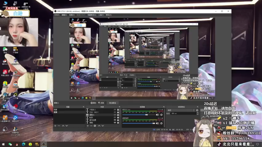Open the YY voice desktop shortcut

click(15, 50)
